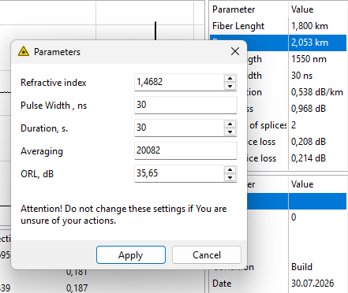
Task: Increase Duration with up arrow
Action: [x=230, y=124]
